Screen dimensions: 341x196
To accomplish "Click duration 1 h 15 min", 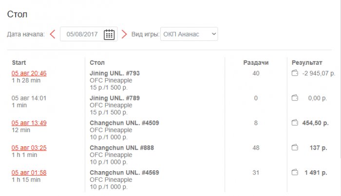I will 26,179.
